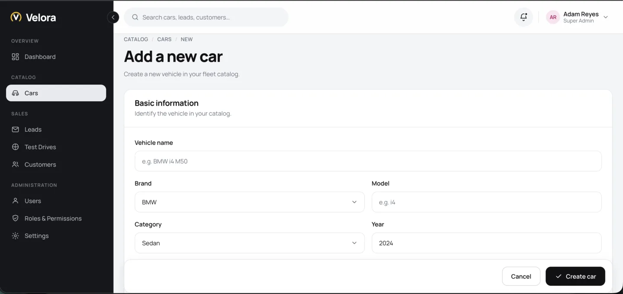Expand the Adam Reyes account menu chevron
This screenshot has width=623, height=294.
(x=606, y=17)
